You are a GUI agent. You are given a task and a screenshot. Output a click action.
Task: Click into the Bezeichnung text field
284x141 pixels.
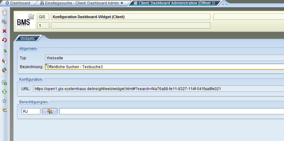pos(164,67)
